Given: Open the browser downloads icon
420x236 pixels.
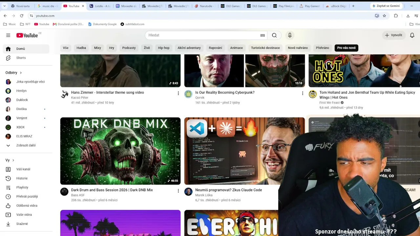Looking at the screenshot, I should 408,16.
